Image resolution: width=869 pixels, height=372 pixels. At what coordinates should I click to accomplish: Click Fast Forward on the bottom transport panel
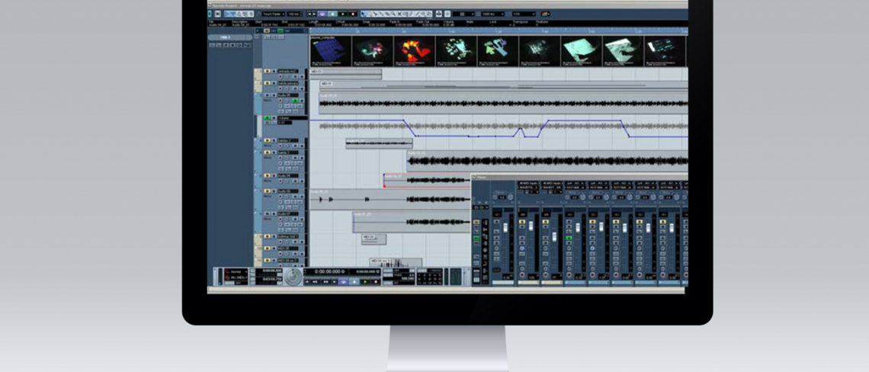tap(326, 281)
